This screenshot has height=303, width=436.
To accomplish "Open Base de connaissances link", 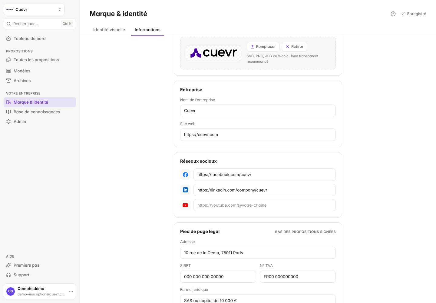I will click(40, 112).
